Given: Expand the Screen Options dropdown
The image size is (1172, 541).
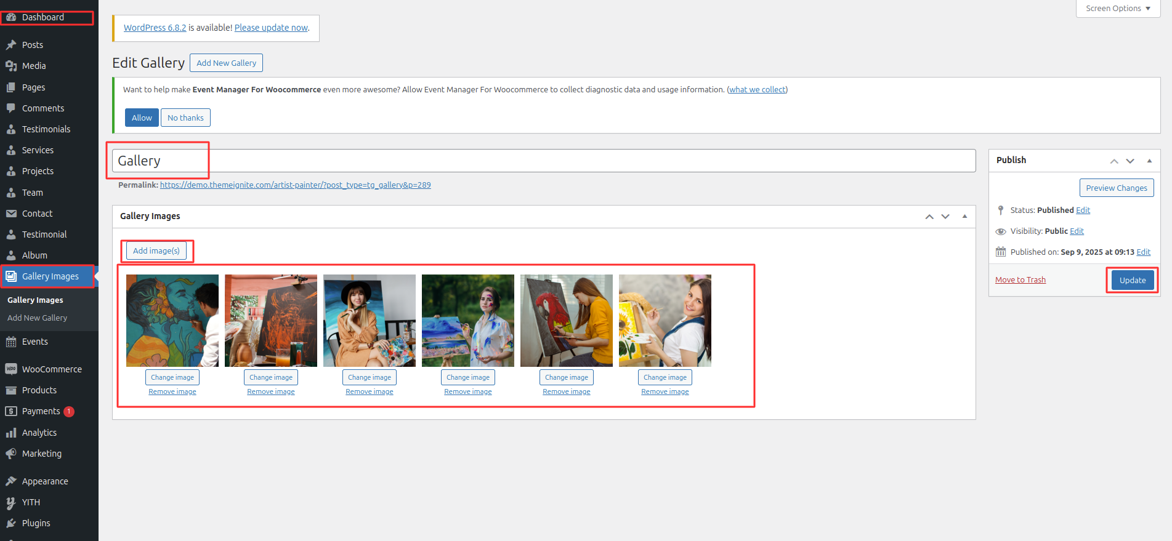Looking at the screenshot, I should pos(1118,9).
